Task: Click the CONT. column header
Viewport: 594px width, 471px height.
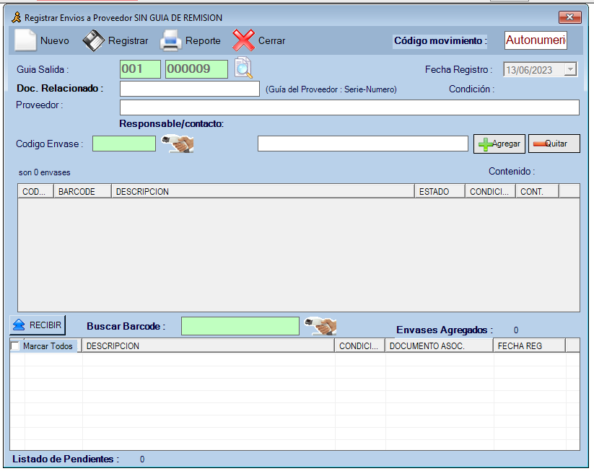Action: 537,191
